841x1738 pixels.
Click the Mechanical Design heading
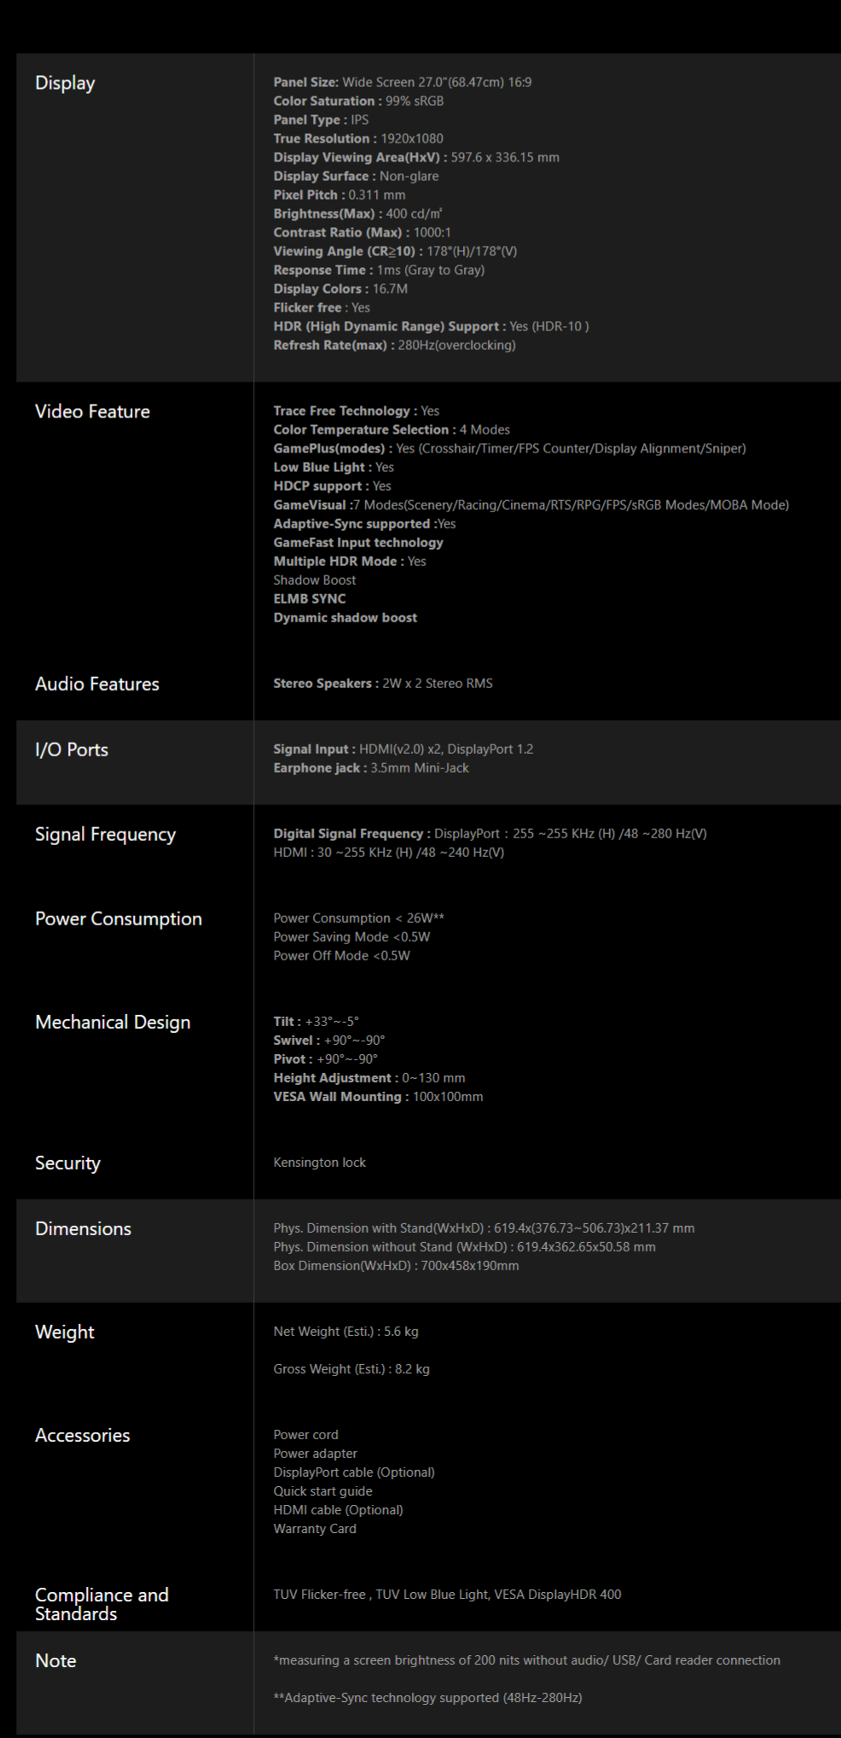tap(113, 1023)
